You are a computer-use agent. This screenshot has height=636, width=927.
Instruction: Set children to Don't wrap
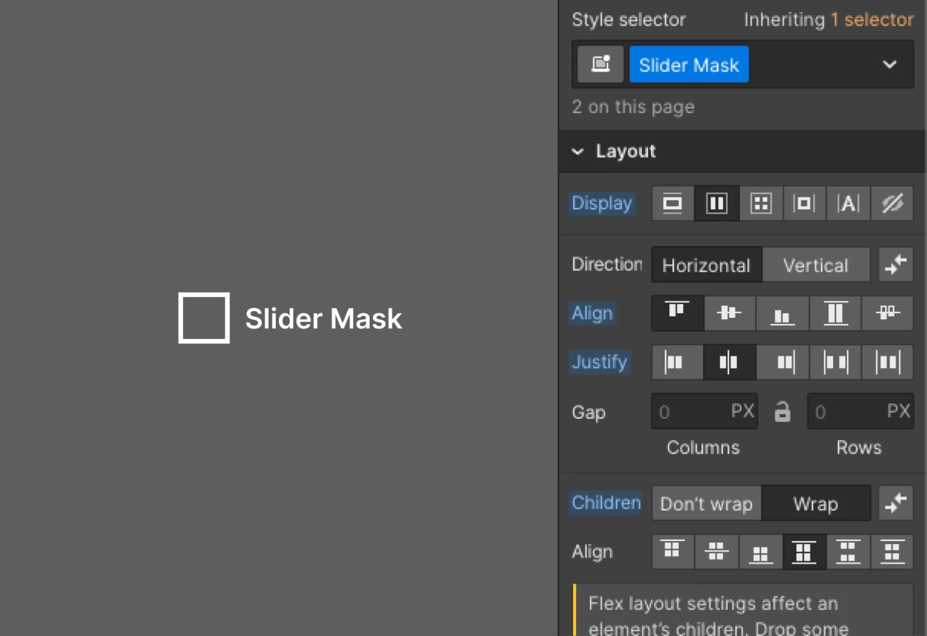pyautogui.click(x=706, y=503)
